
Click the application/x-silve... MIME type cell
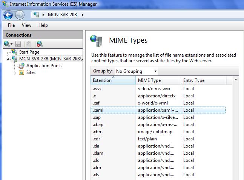click(x=158, y=117)
